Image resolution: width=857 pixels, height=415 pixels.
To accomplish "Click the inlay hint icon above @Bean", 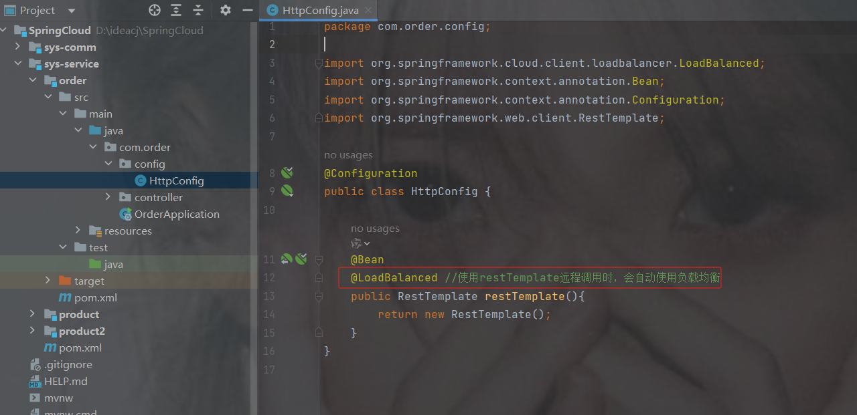I will 356,244.
